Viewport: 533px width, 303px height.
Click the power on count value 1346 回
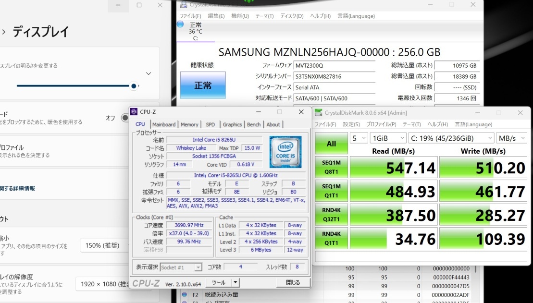[457, 98]
